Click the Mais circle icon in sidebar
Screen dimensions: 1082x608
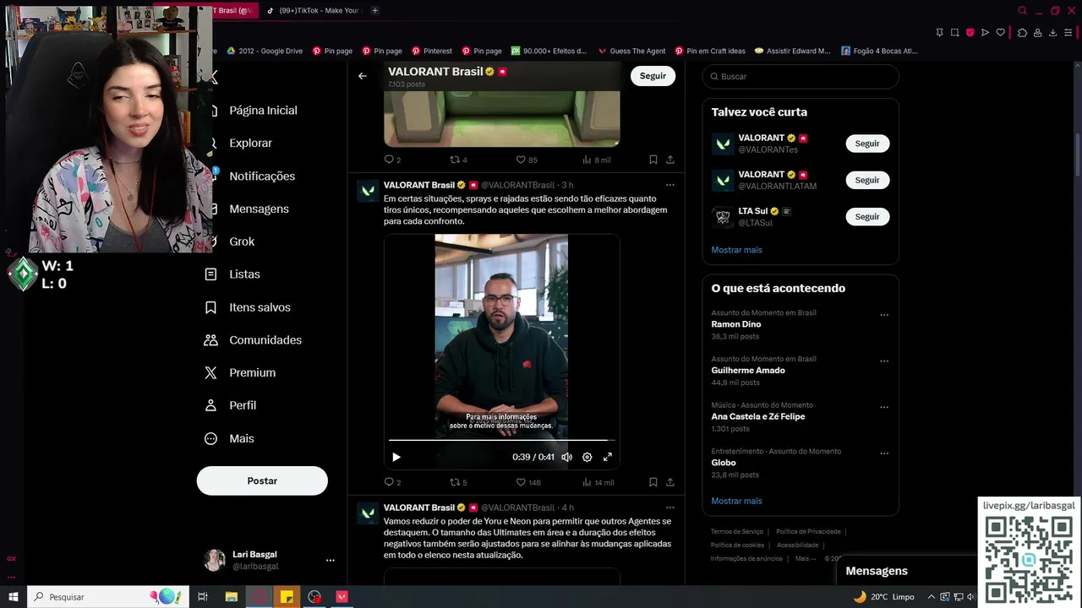[x=211, y=438]
